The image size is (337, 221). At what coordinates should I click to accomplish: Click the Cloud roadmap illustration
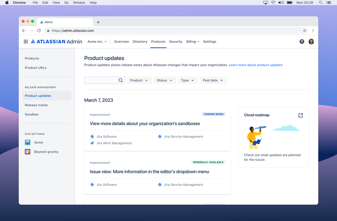click(274, 135)
